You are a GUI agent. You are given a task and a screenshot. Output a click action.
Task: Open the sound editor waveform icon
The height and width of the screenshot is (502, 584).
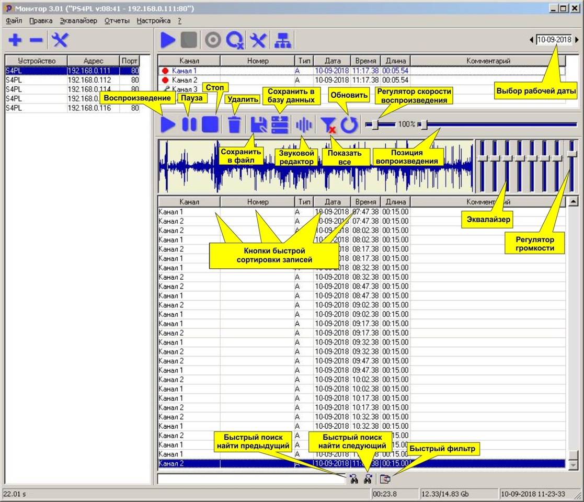coord(304,125)
